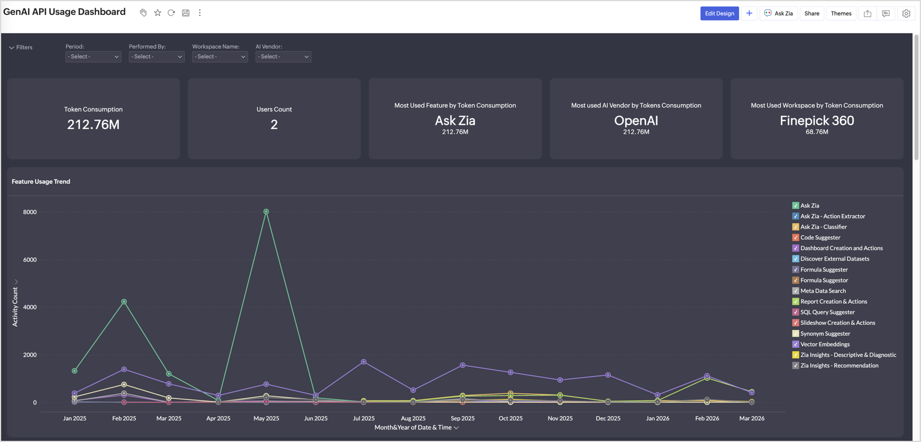Image resolution: width=921 pixels, height=442 pixels.
Task: Collapse the Filters section
Action: [x=21, y=48]
